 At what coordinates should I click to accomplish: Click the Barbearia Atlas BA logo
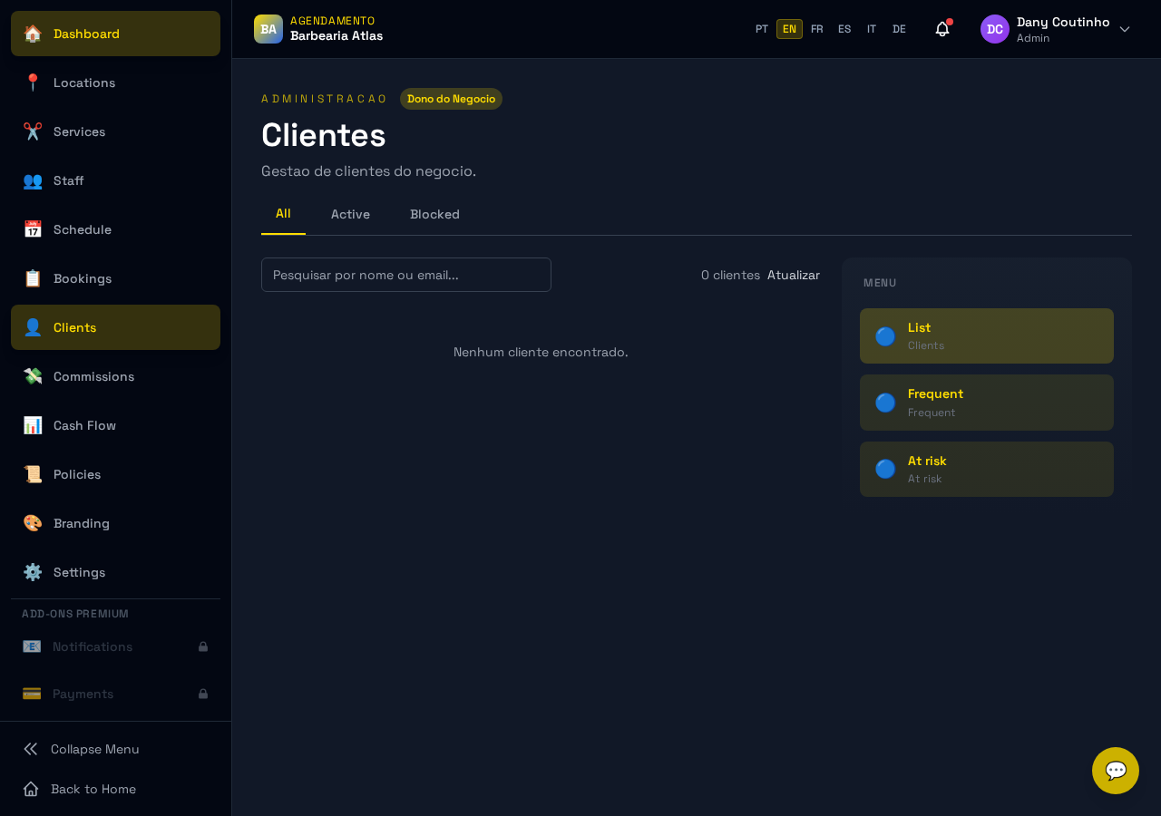(268, 29)
